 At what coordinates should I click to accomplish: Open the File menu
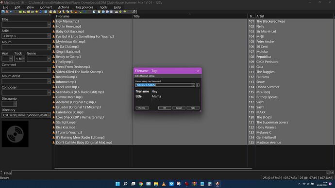point(6,7)
